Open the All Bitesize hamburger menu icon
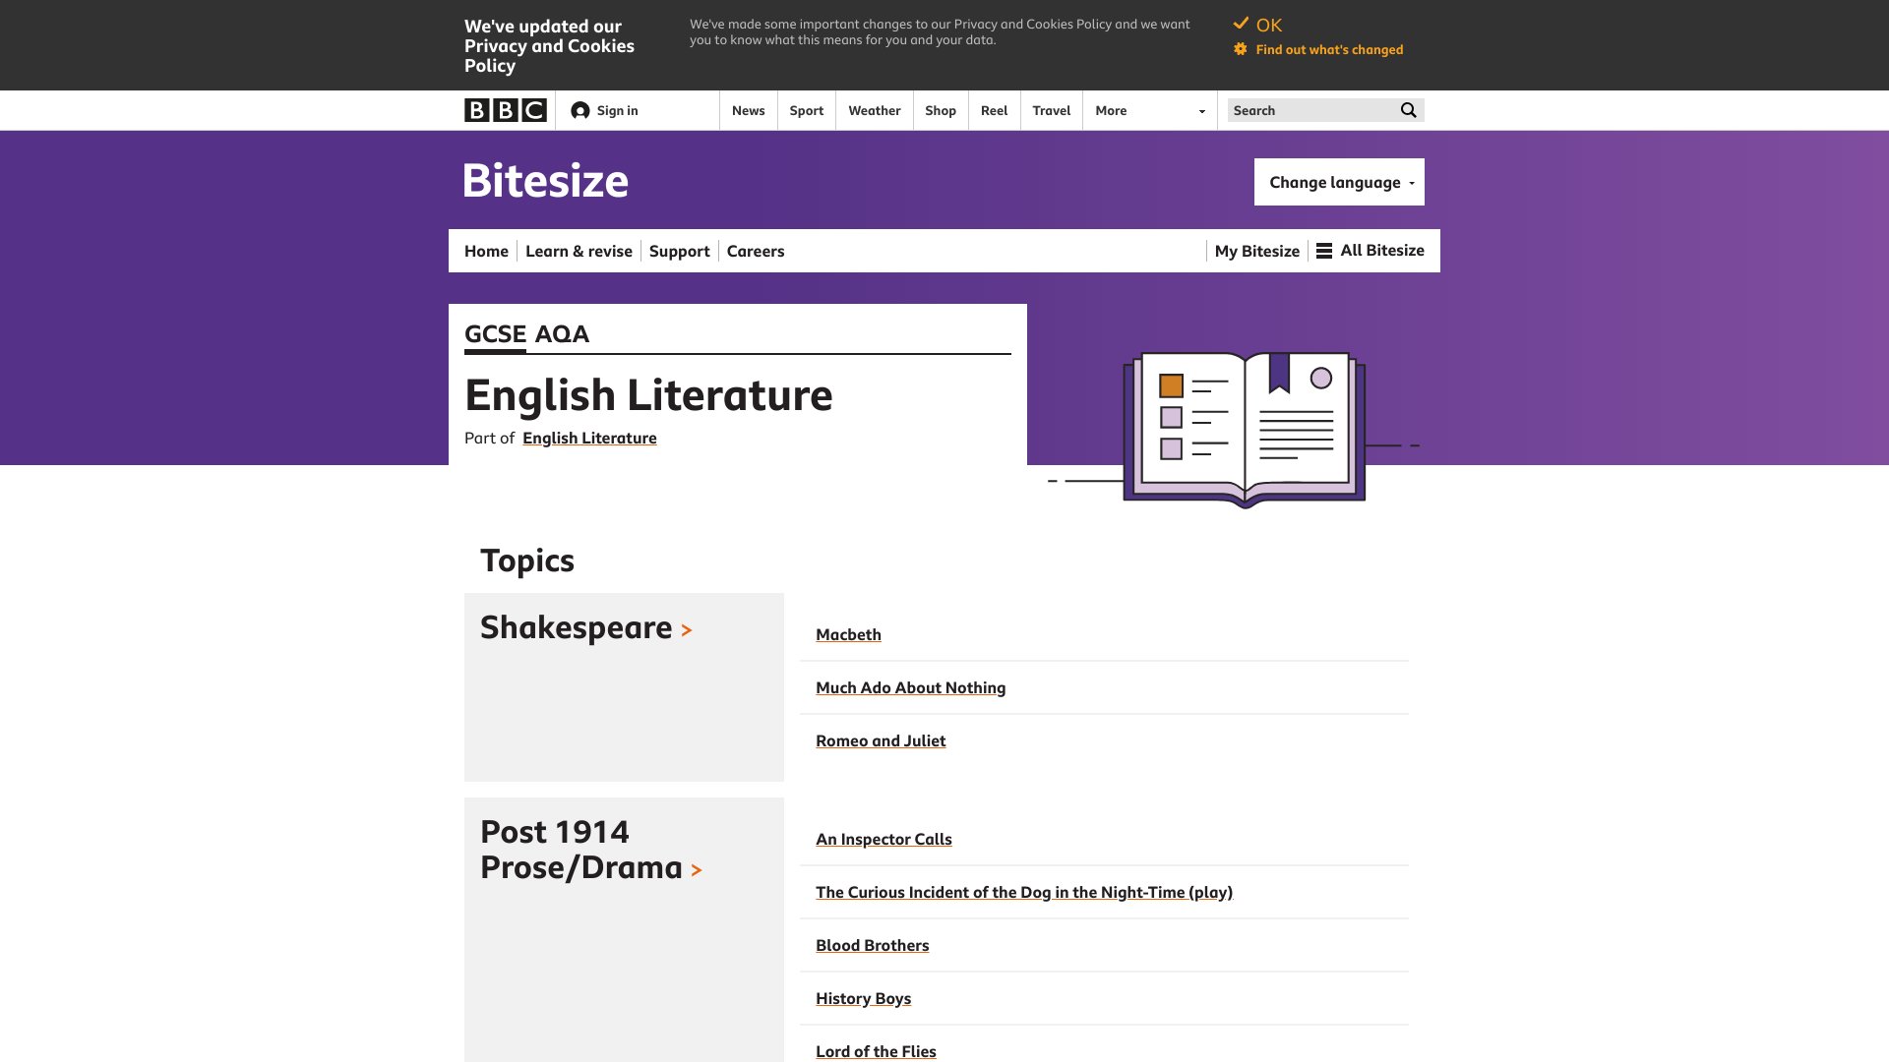Screen dimensions: 1889x1062 tap(1324, 251)
